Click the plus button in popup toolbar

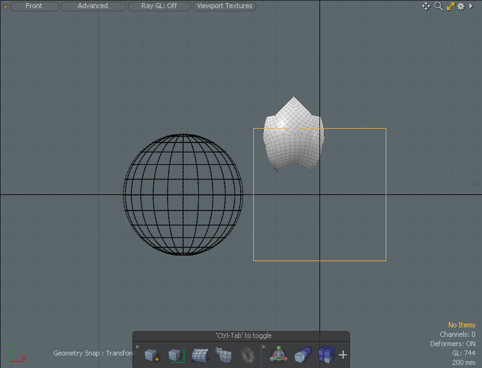[343, 355]
